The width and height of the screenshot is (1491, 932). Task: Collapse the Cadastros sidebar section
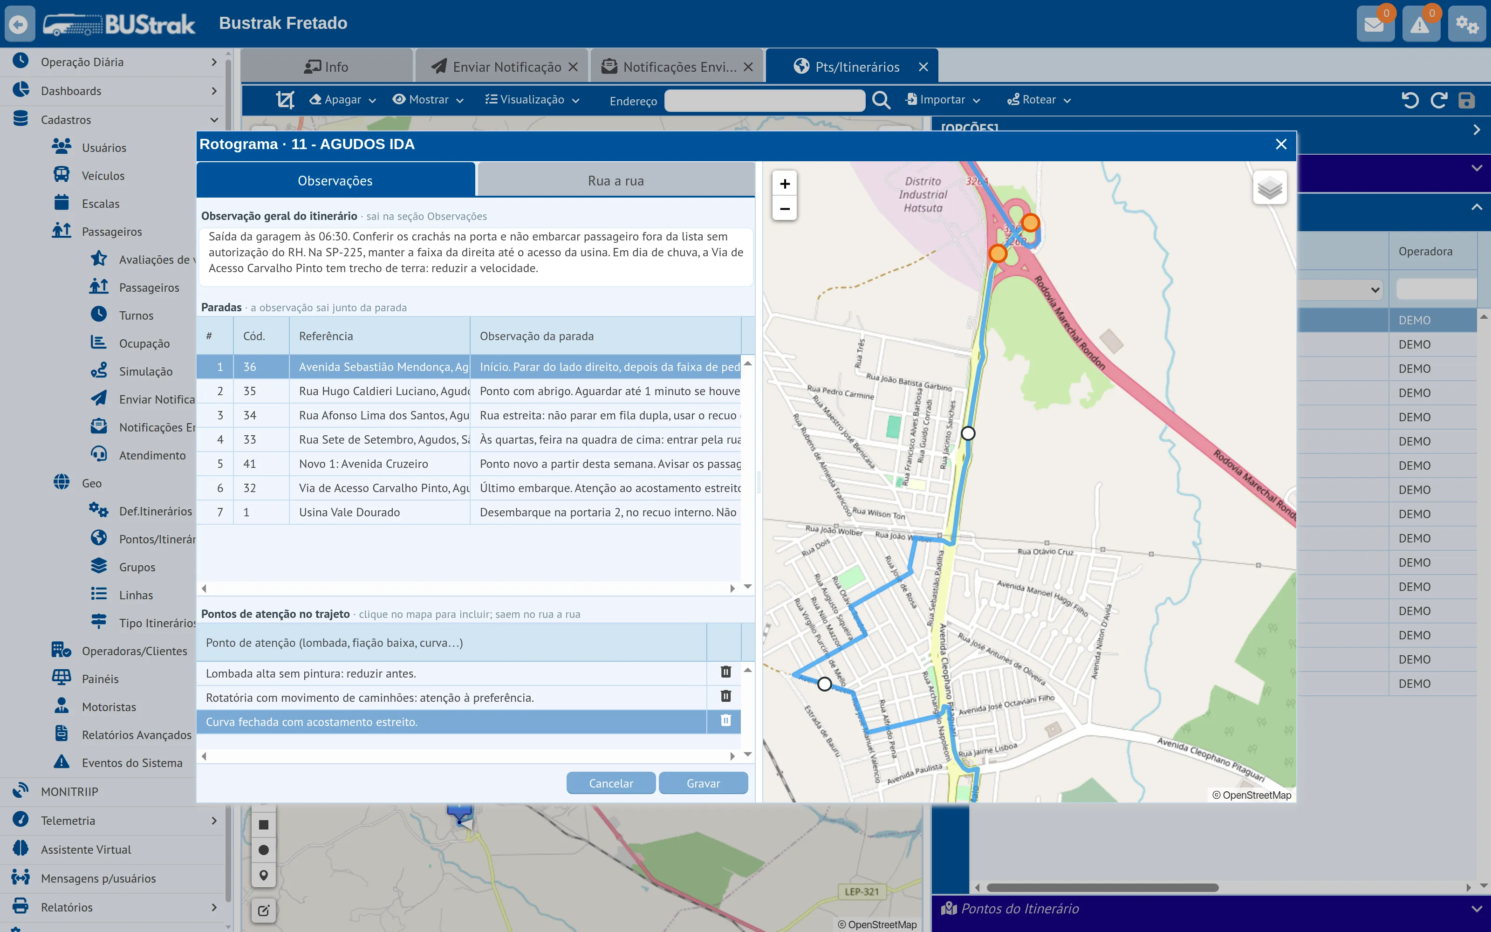[x=113, y=120]
